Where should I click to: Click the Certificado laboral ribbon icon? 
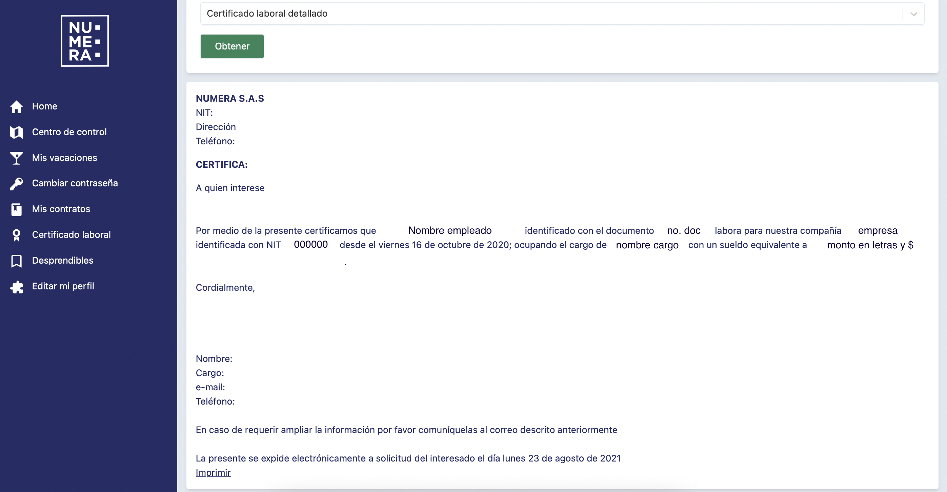tap(17, 235)
